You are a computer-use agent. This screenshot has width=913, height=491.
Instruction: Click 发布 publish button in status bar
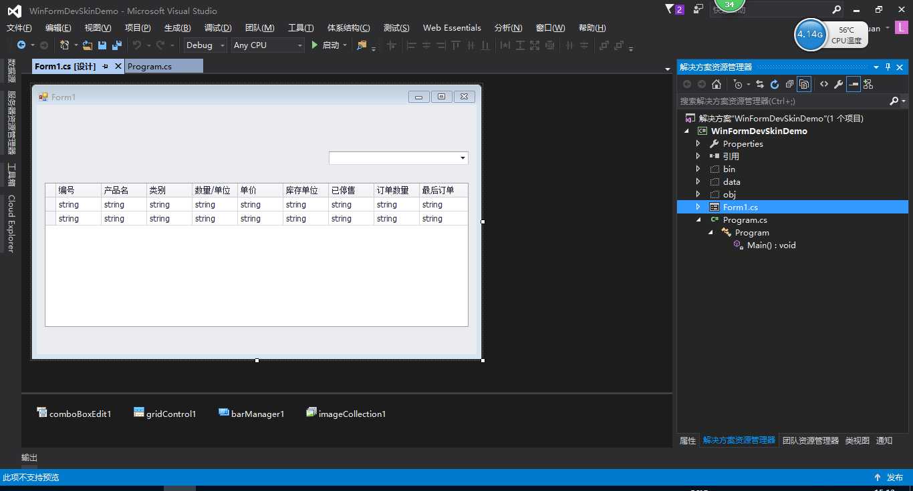click(x=888, y=478)
